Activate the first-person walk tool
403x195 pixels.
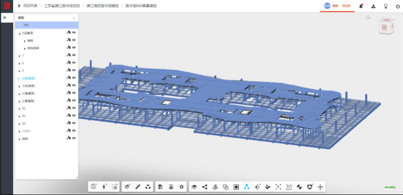tap(104, 187)
